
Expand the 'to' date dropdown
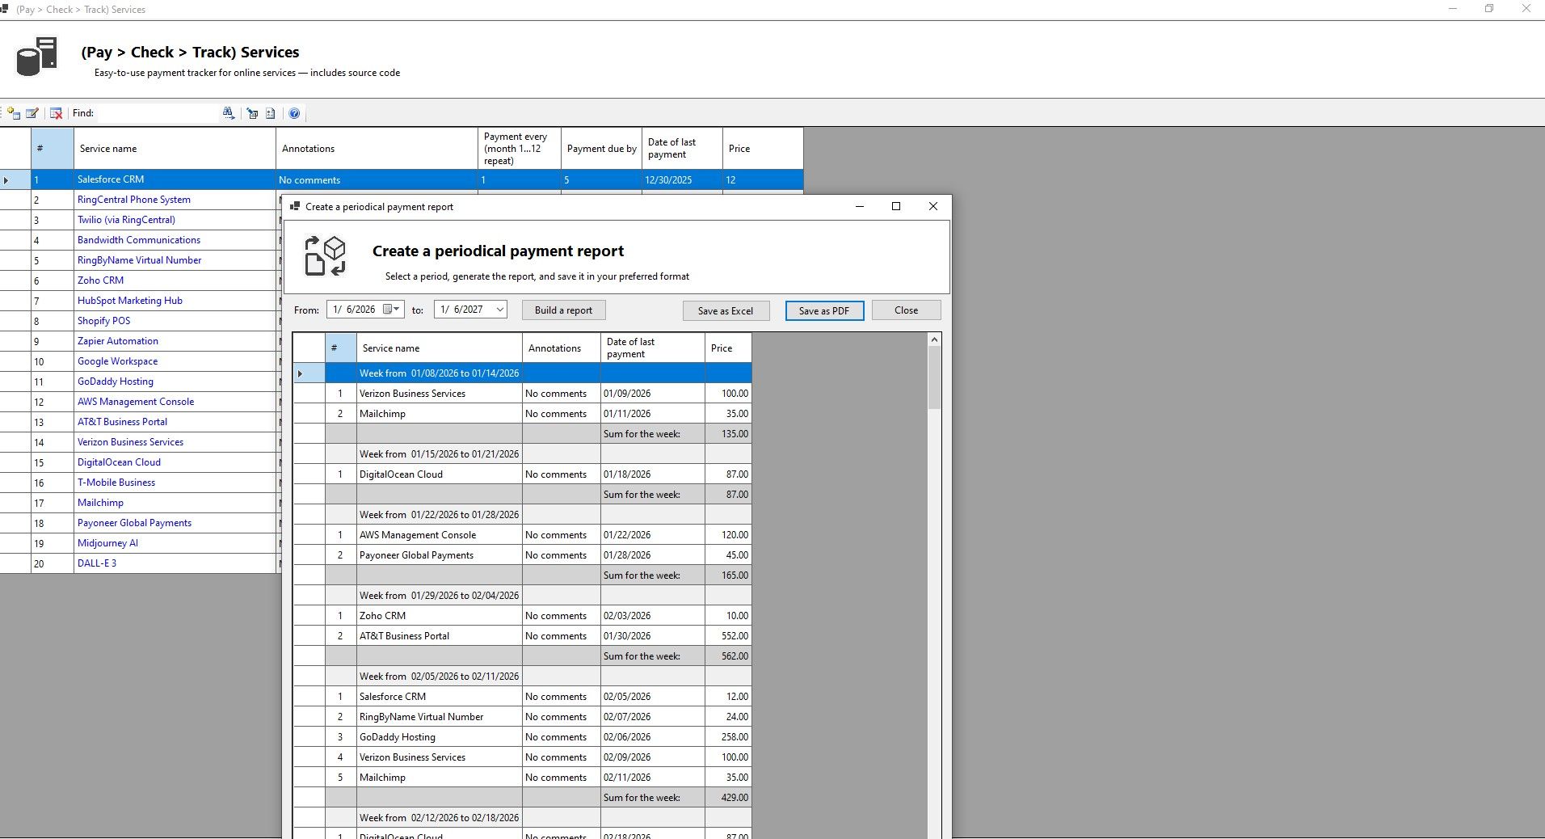click(x=499, y=310)
